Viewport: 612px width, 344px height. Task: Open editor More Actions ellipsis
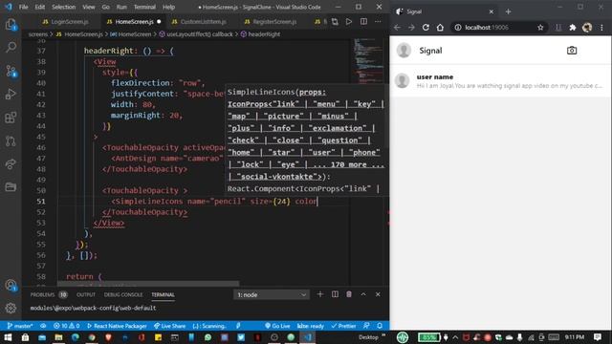coord(378,22)
